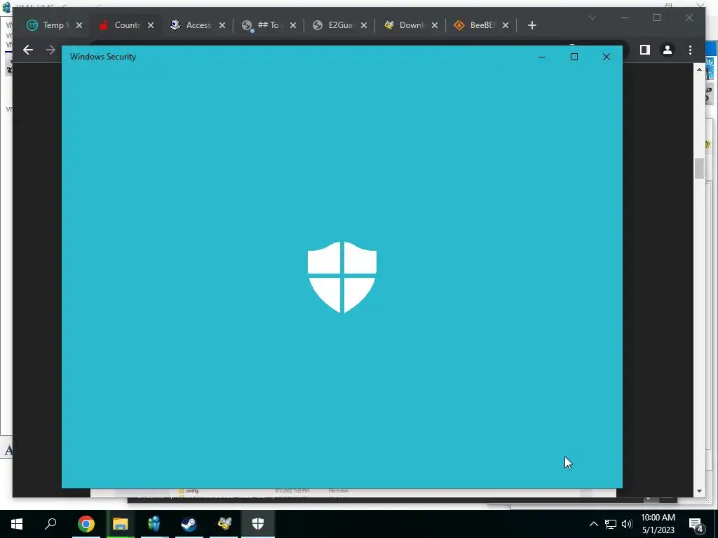The image size is (718, 538).
Task: Close the Temp Mail tab
Action: [x=79, y=25]
